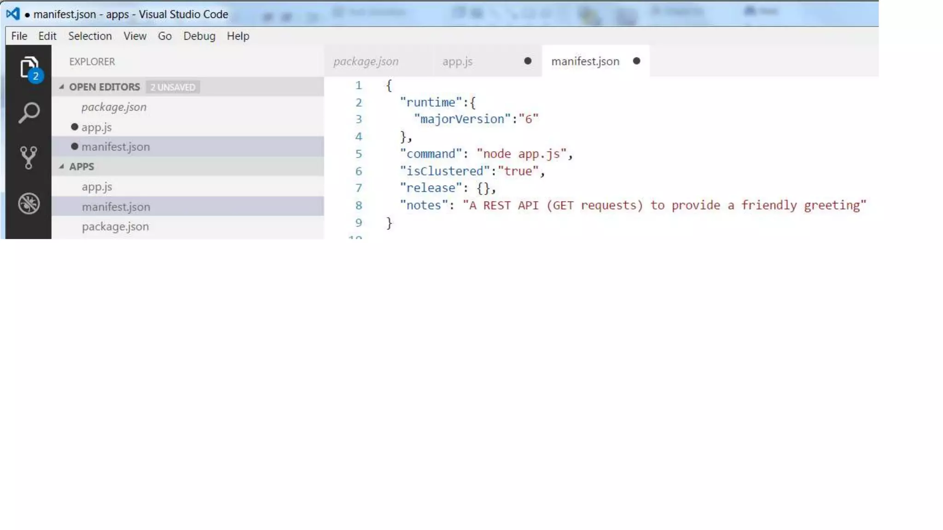Open the Explorer files icon
943x530 pixels.
[x=29, y=68]
